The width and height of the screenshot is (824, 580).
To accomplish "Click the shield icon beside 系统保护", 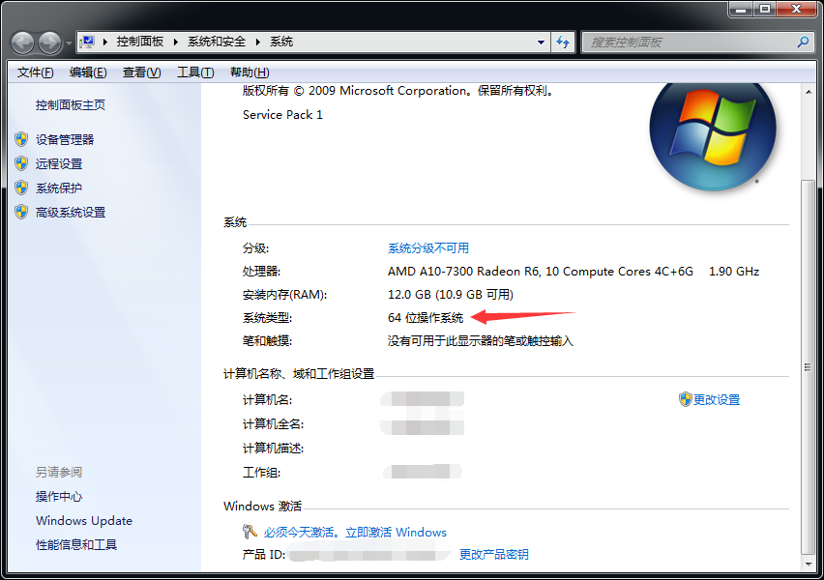I will 21,188.
